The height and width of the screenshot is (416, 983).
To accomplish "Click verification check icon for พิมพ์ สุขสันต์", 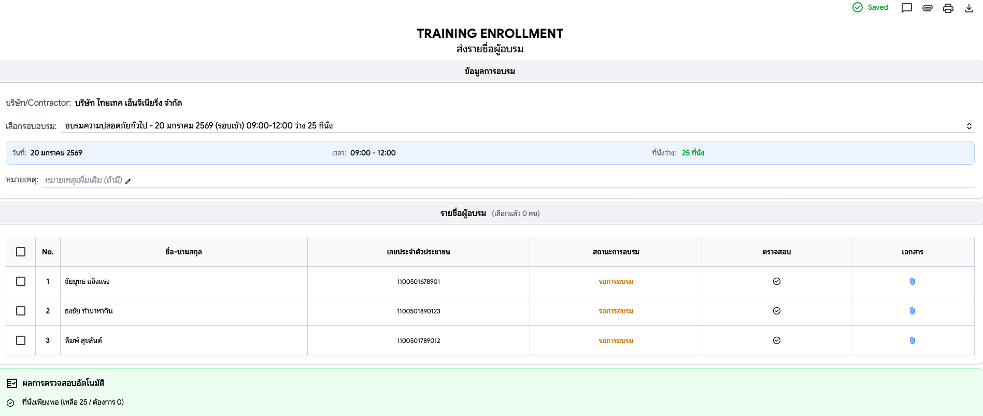I will click(x=776, y=340).
